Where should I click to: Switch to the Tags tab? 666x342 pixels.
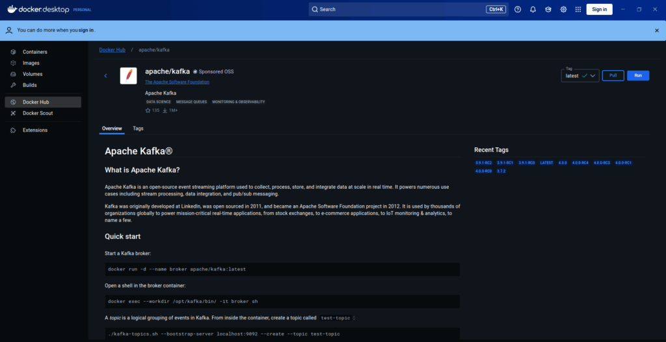coord(138,128)
